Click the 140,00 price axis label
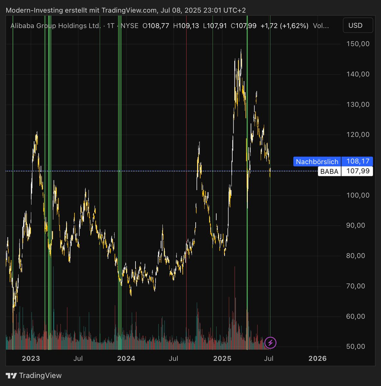The image size is (381, 386). pos(358,74)
